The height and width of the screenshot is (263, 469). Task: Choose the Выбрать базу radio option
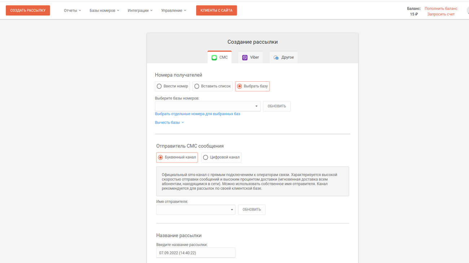(240, 86)
